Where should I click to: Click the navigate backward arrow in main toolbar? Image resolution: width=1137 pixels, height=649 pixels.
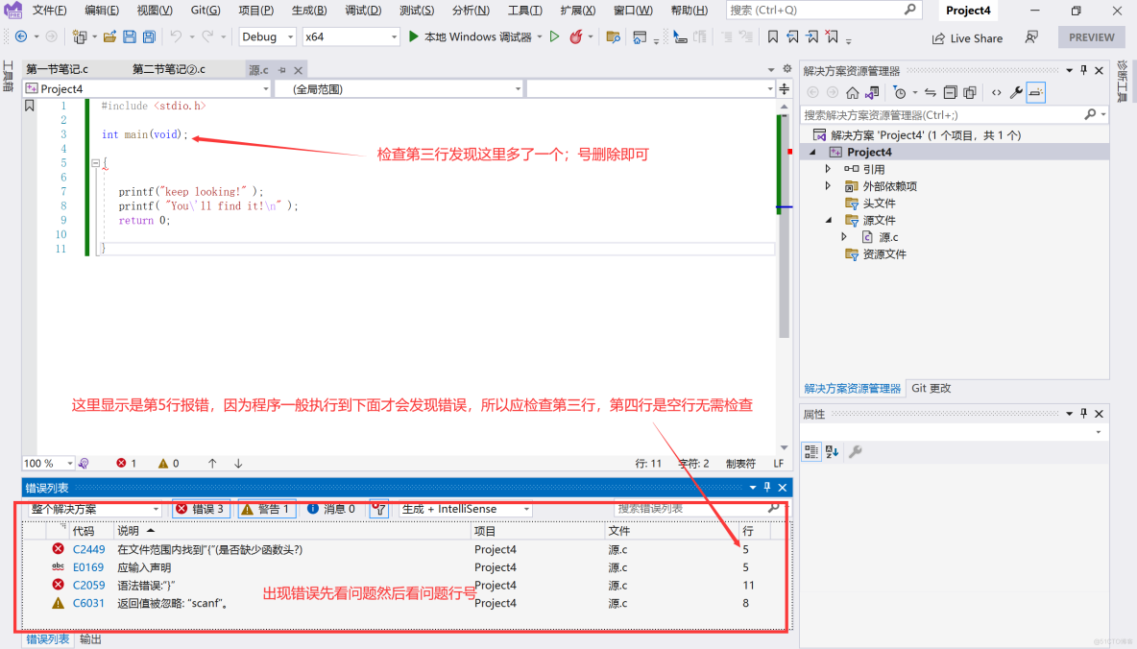click(x=21, y=36)
